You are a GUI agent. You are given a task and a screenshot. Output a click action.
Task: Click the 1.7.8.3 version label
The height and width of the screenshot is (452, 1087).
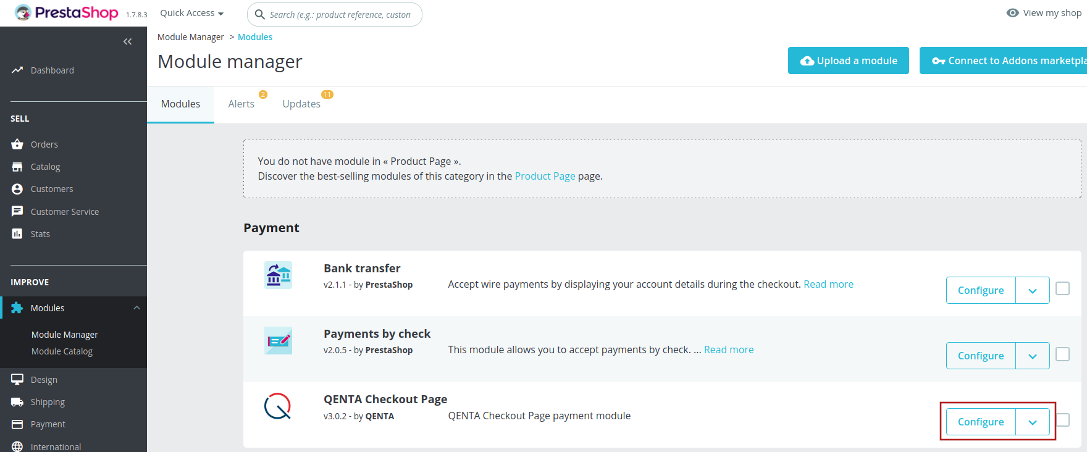coord(136,15)
